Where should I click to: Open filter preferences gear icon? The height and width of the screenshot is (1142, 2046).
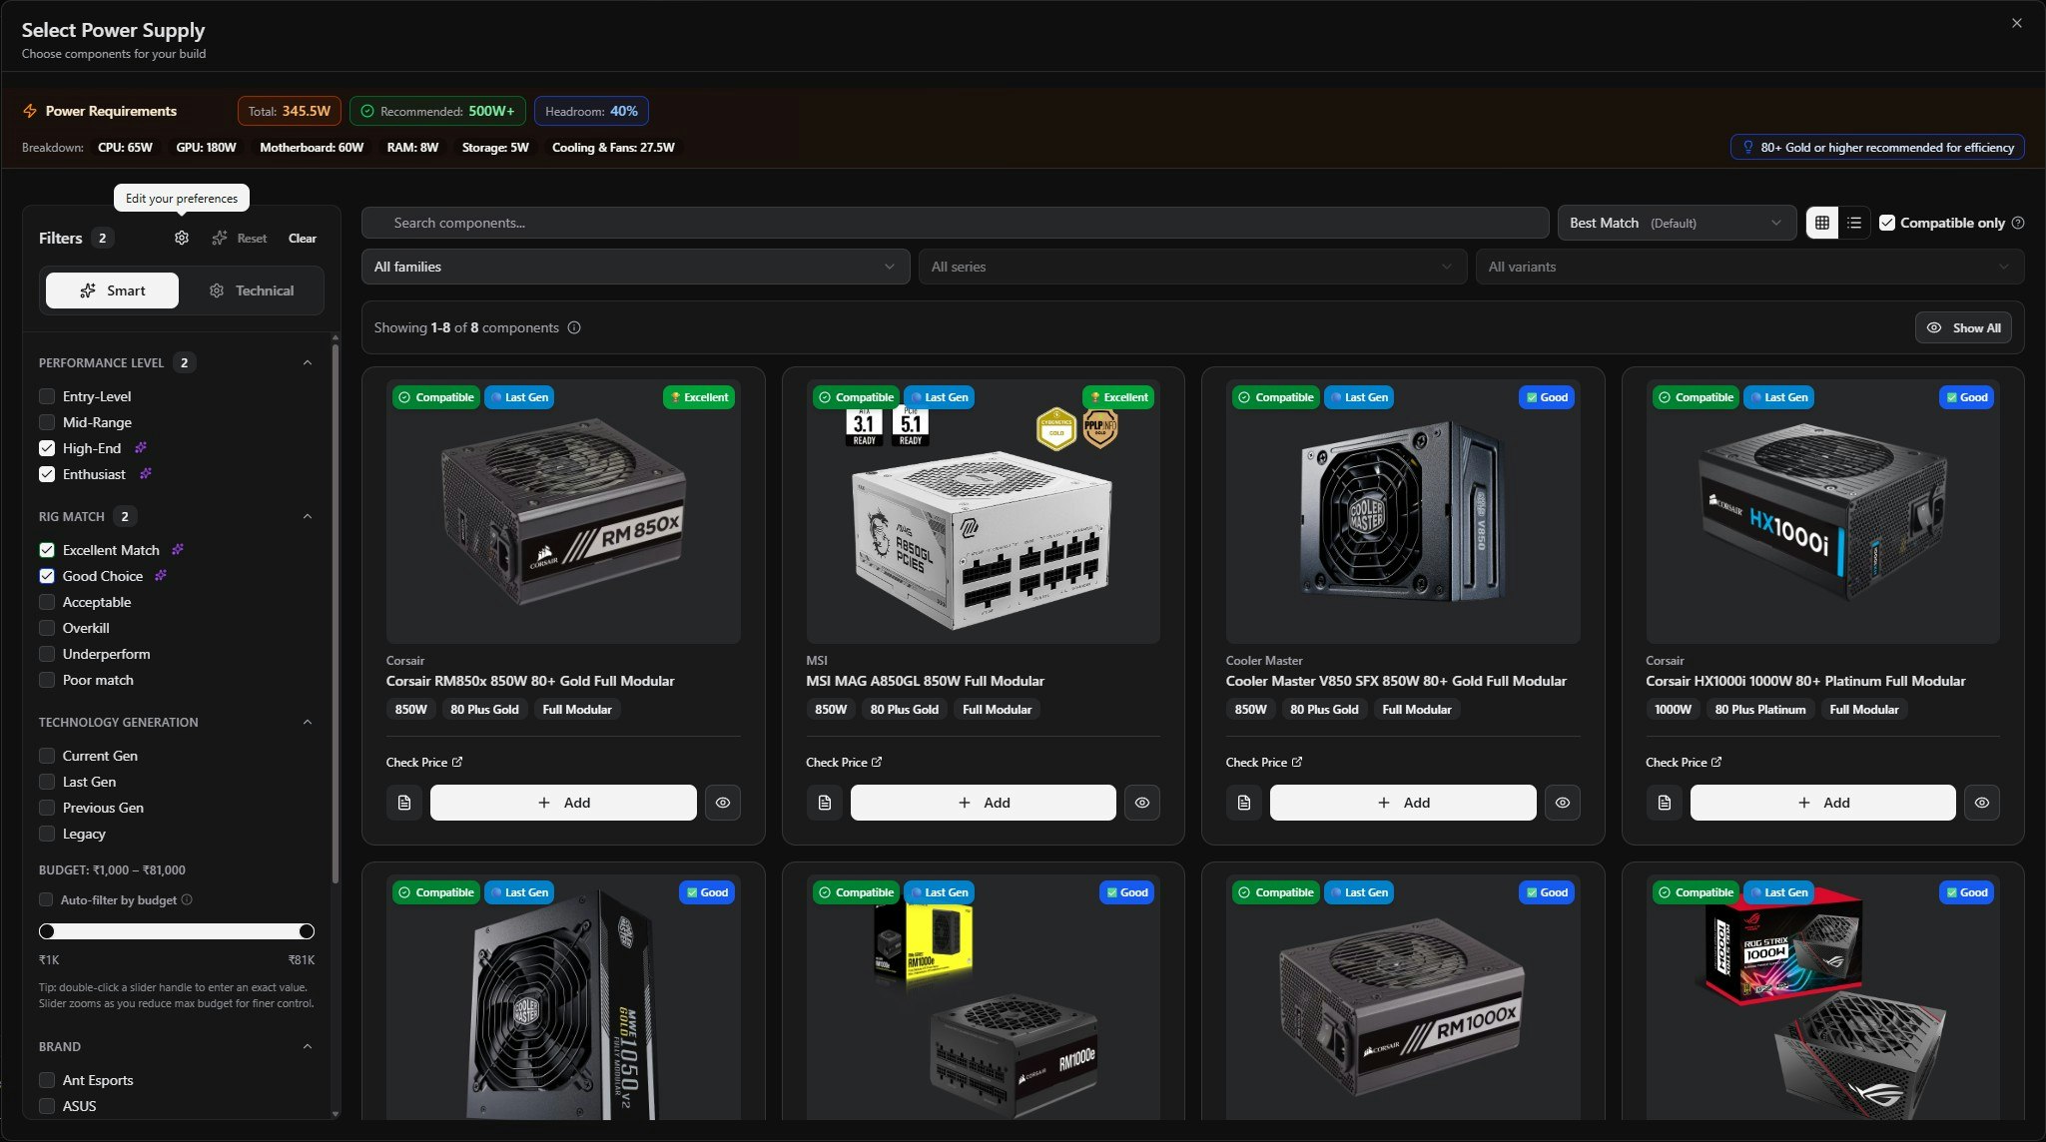[181, 238]
